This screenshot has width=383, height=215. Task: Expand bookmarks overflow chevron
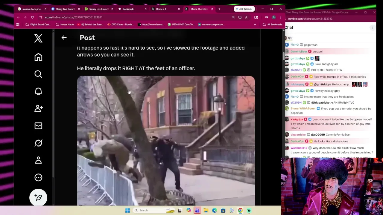click(x=255, y=24)
